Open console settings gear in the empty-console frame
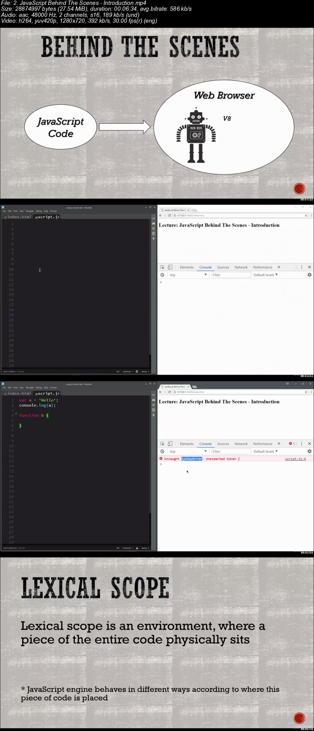 (x=309, y=275)
